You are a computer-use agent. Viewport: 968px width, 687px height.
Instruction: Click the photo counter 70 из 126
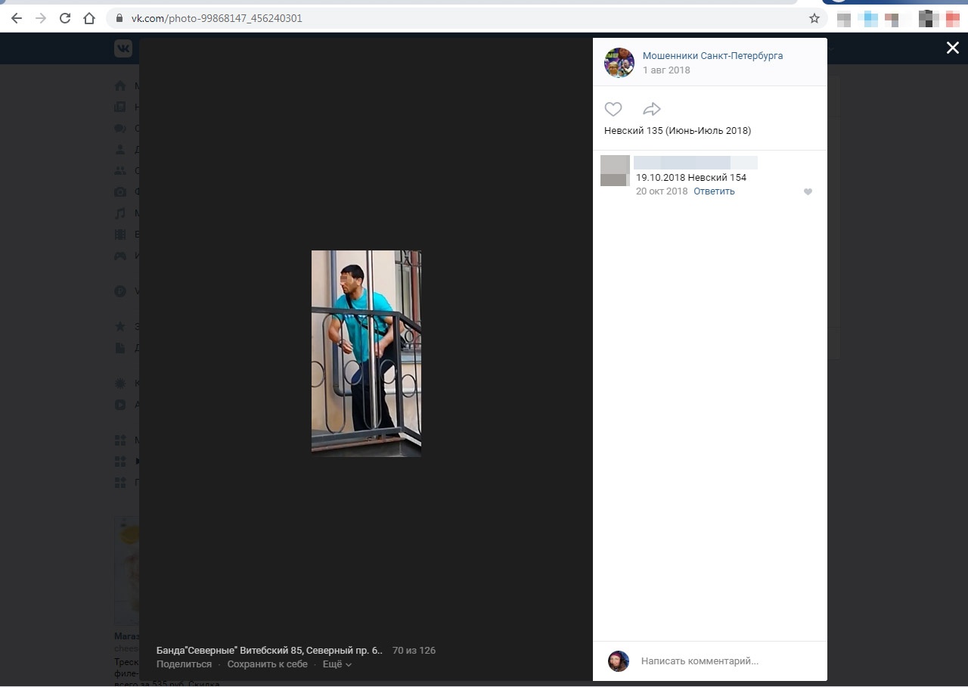414,651
